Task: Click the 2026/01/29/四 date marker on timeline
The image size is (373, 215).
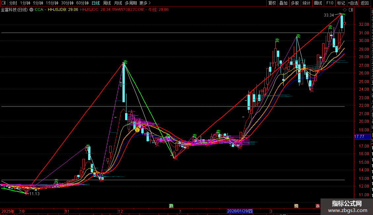Action: pos(240,211)
